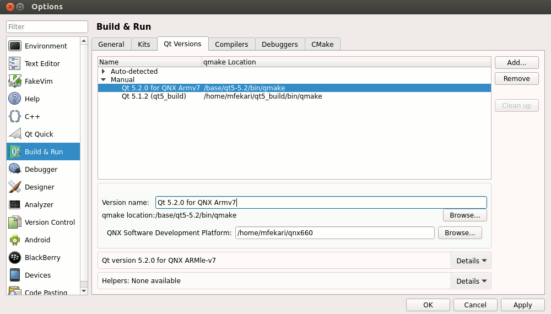
Task: Select the Designer pencil icon
Action: pyautogui.click(x=15, y=187)
